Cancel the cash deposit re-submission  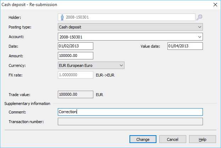click(x=172, y=139)
